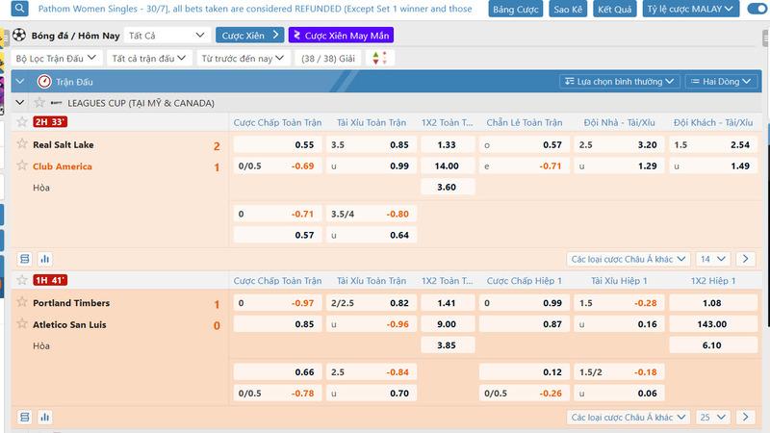Click the search magnifier icon
This screenshot has width=770, height=433.
pyautogui.click(x=18, y=9)
